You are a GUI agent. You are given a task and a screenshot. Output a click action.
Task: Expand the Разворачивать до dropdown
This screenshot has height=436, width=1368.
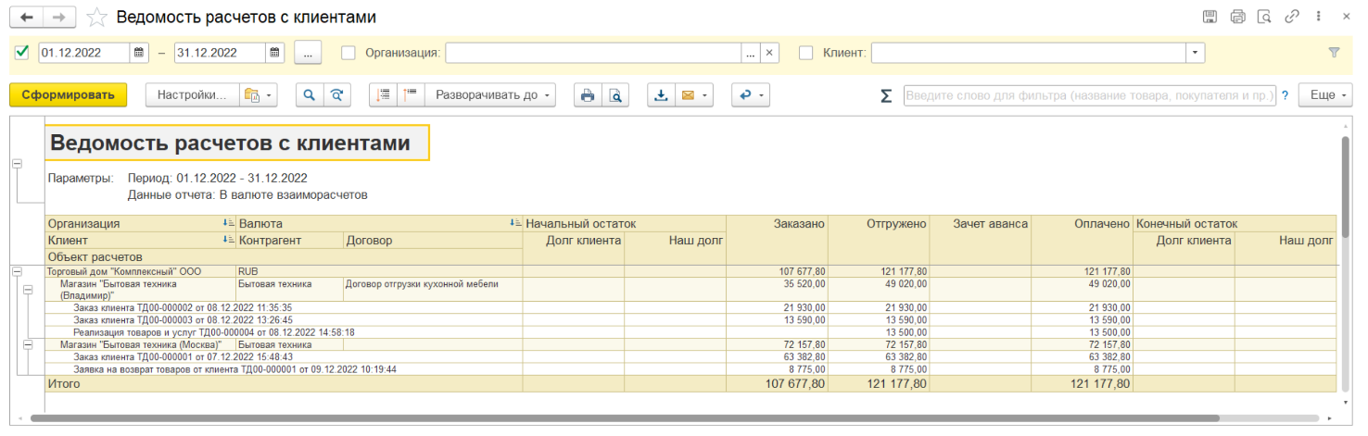pyautogui.click(x=491, y=94)
